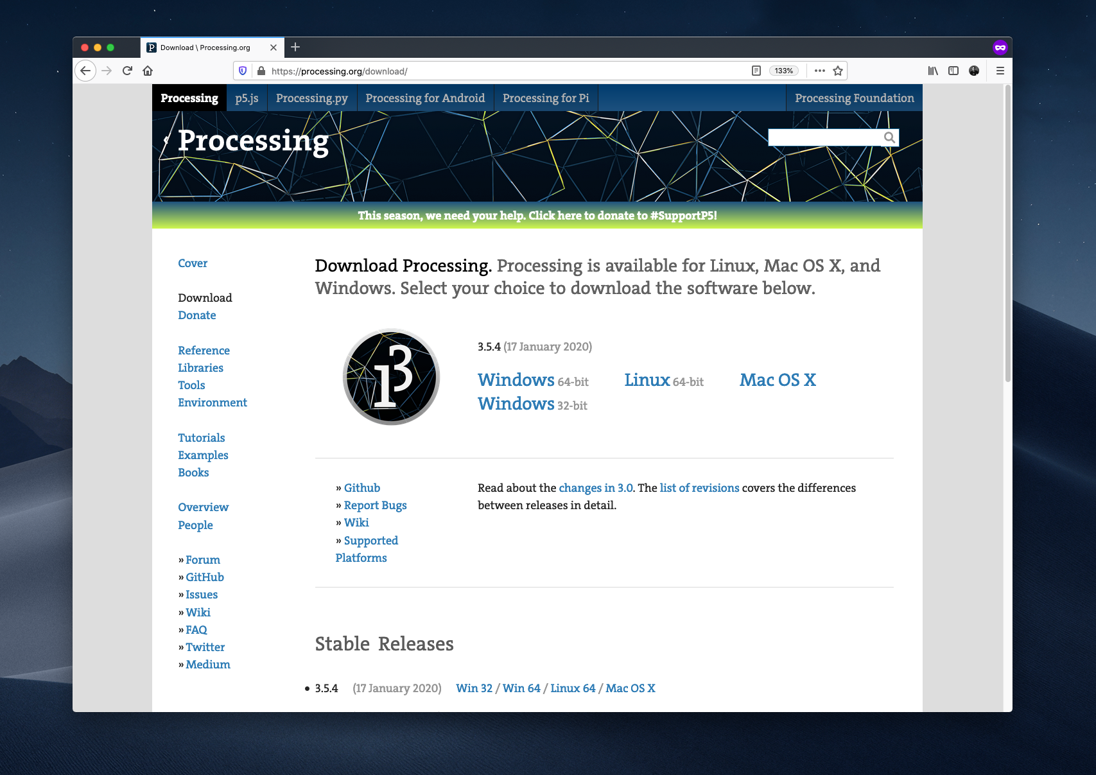The image size is (1096, 775).
Task: Open the Tutorials sidebar link
Action: 202,438
